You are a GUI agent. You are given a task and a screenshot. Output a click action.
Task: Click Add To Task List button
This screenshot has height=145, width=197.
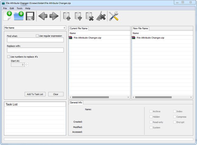pyautogui.click(x=35, y=94)
